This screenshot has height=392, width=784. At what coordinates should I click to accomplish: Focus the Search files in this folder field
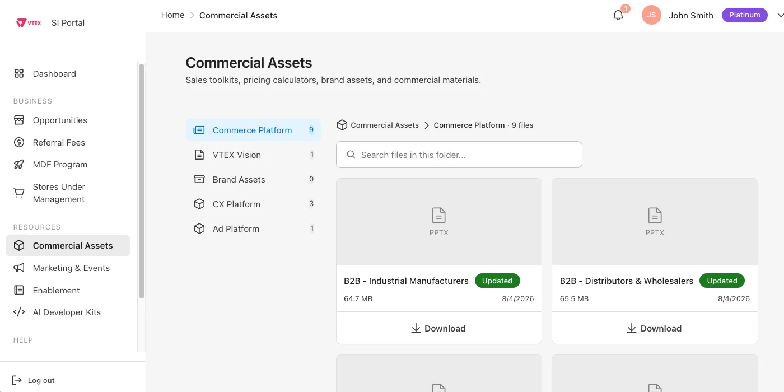point(459,155)
